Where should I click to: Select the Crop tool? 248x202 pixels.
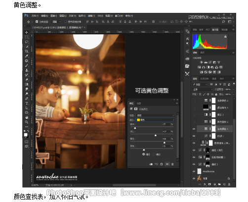click(26, 51)
